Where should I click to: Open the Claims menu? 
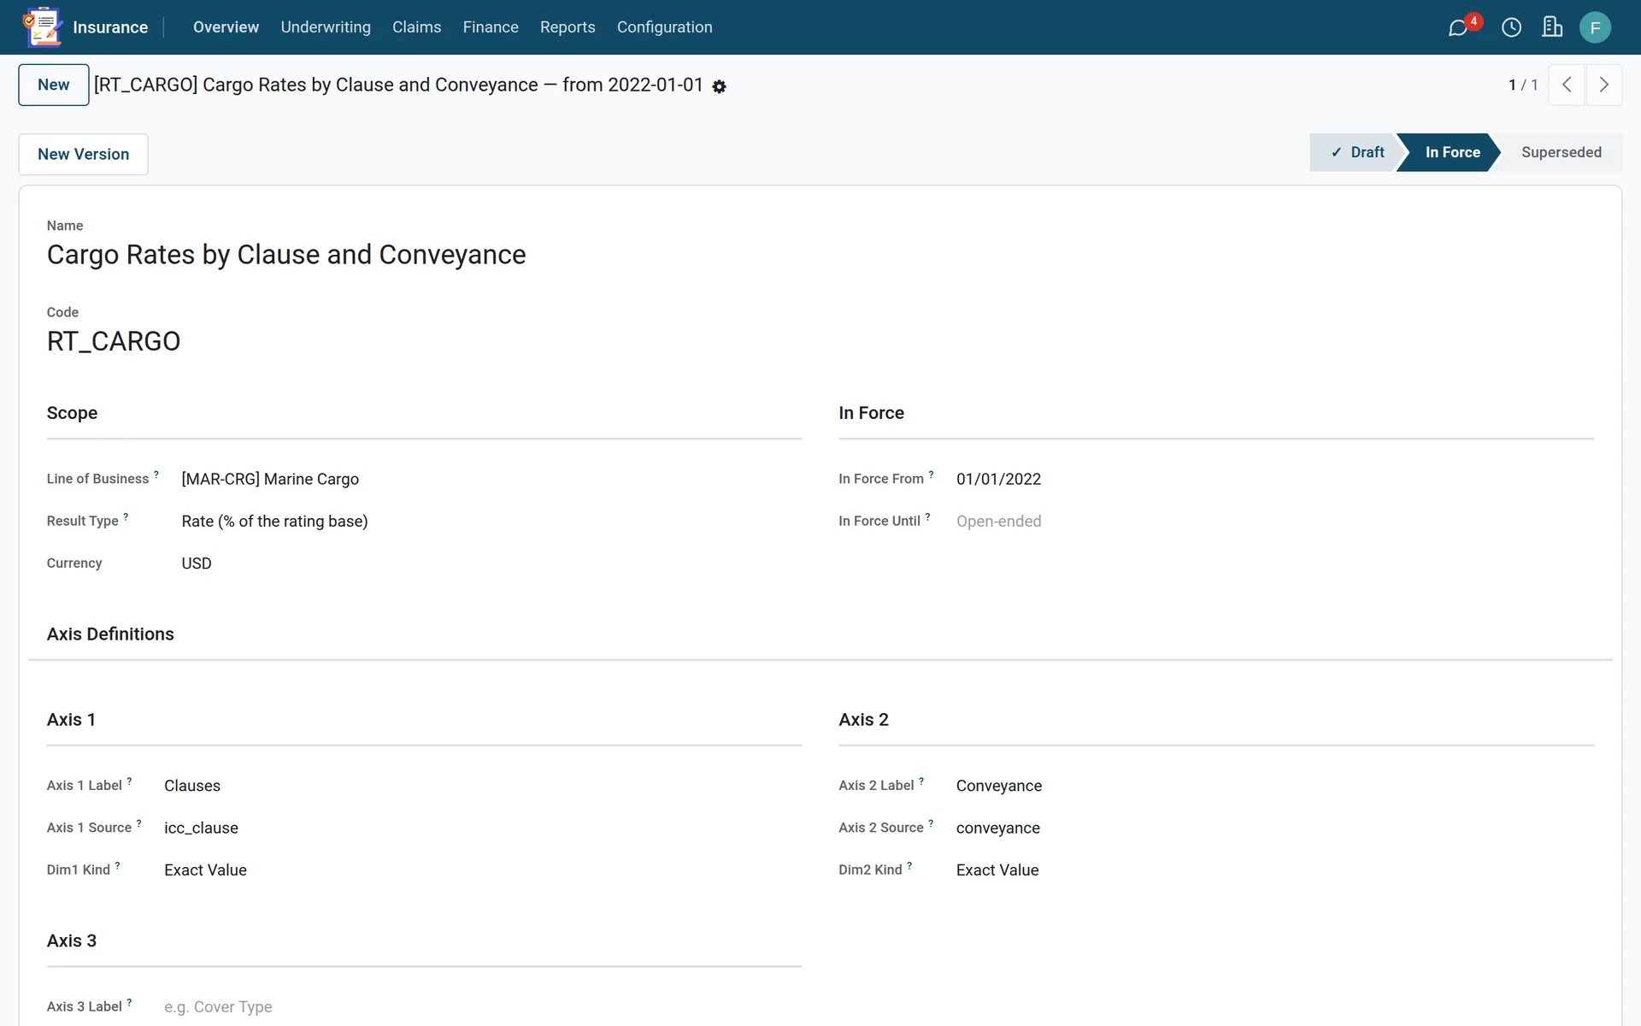416,27
